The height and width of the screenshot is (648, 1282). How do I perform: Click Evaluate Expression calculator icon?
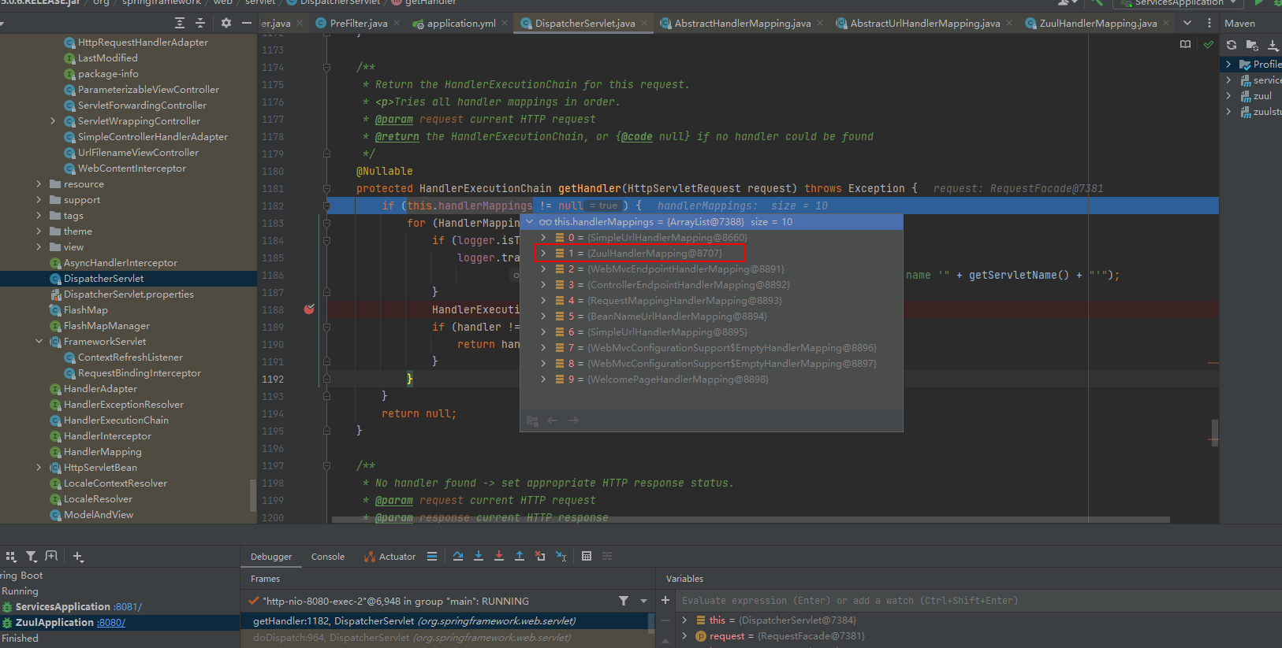pos(587,556)
